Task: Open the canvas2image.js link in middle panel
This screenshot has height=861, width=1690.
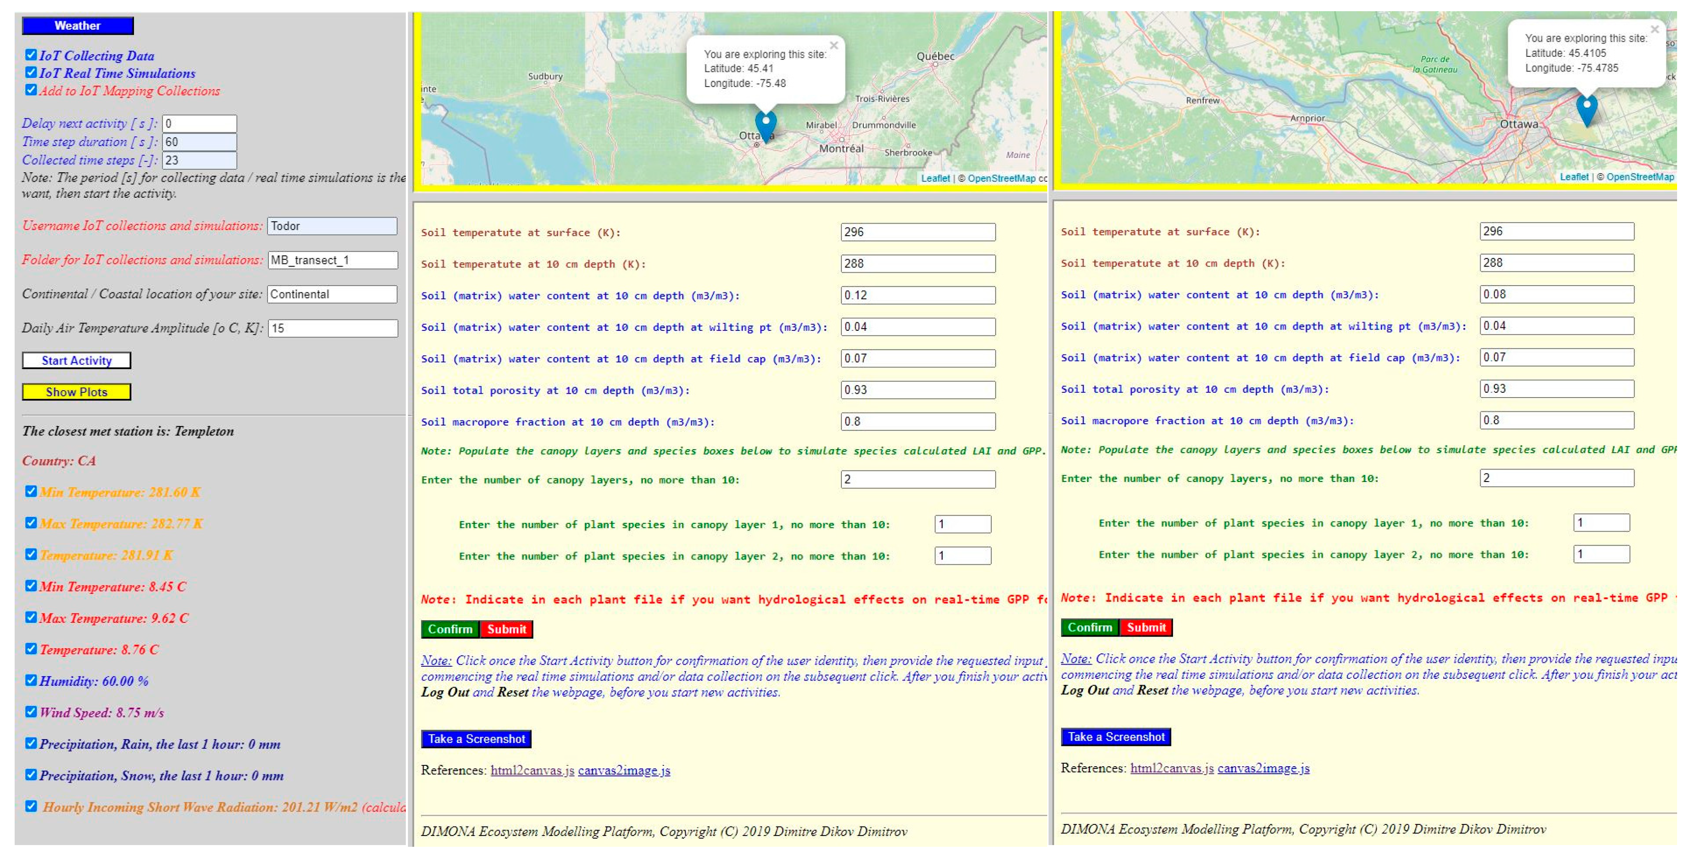Action: pyautogui.click(x=624, y=771)
